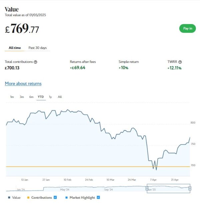Select the 3m chart range
The image size is (200, 205).
click(x=22, y=97)
